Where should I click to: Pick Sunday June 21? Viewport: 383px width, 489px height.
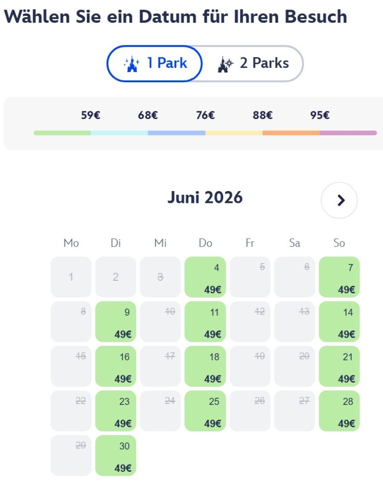pyautogui.click(x=339, y=366)
